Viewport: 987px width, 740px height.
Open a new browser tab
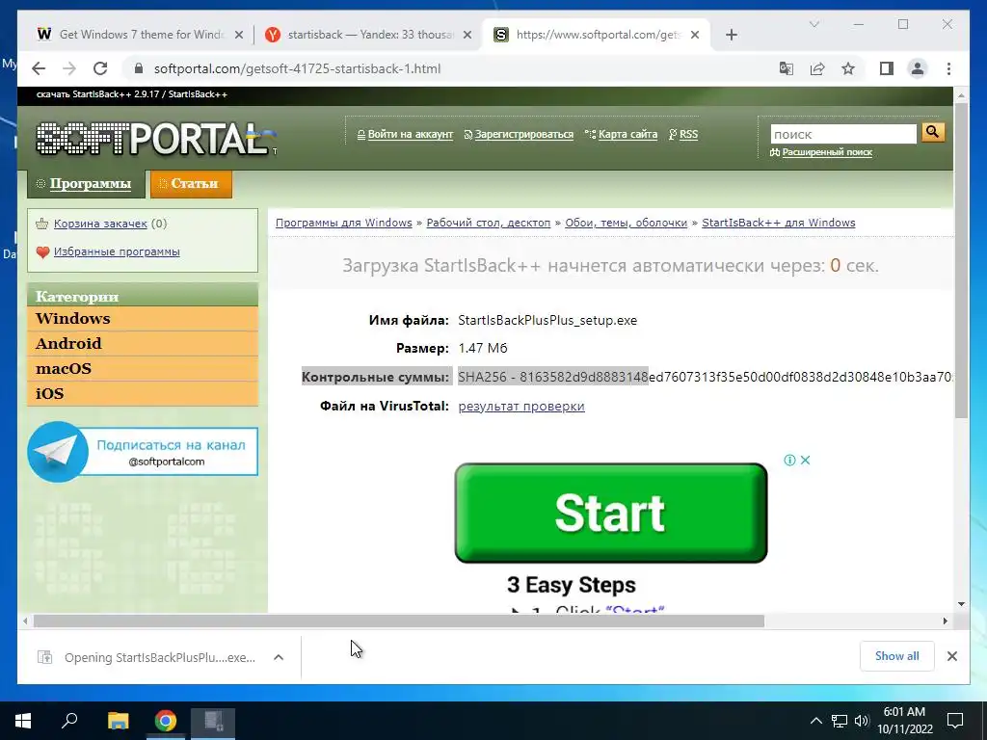tap(731, 35)
